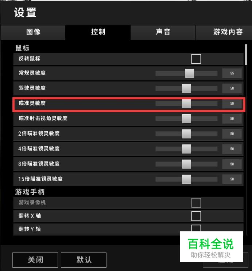Click the 瞄准灵敏度 slider handle
This screenshot has height=271, width=252.
[186, 104]
